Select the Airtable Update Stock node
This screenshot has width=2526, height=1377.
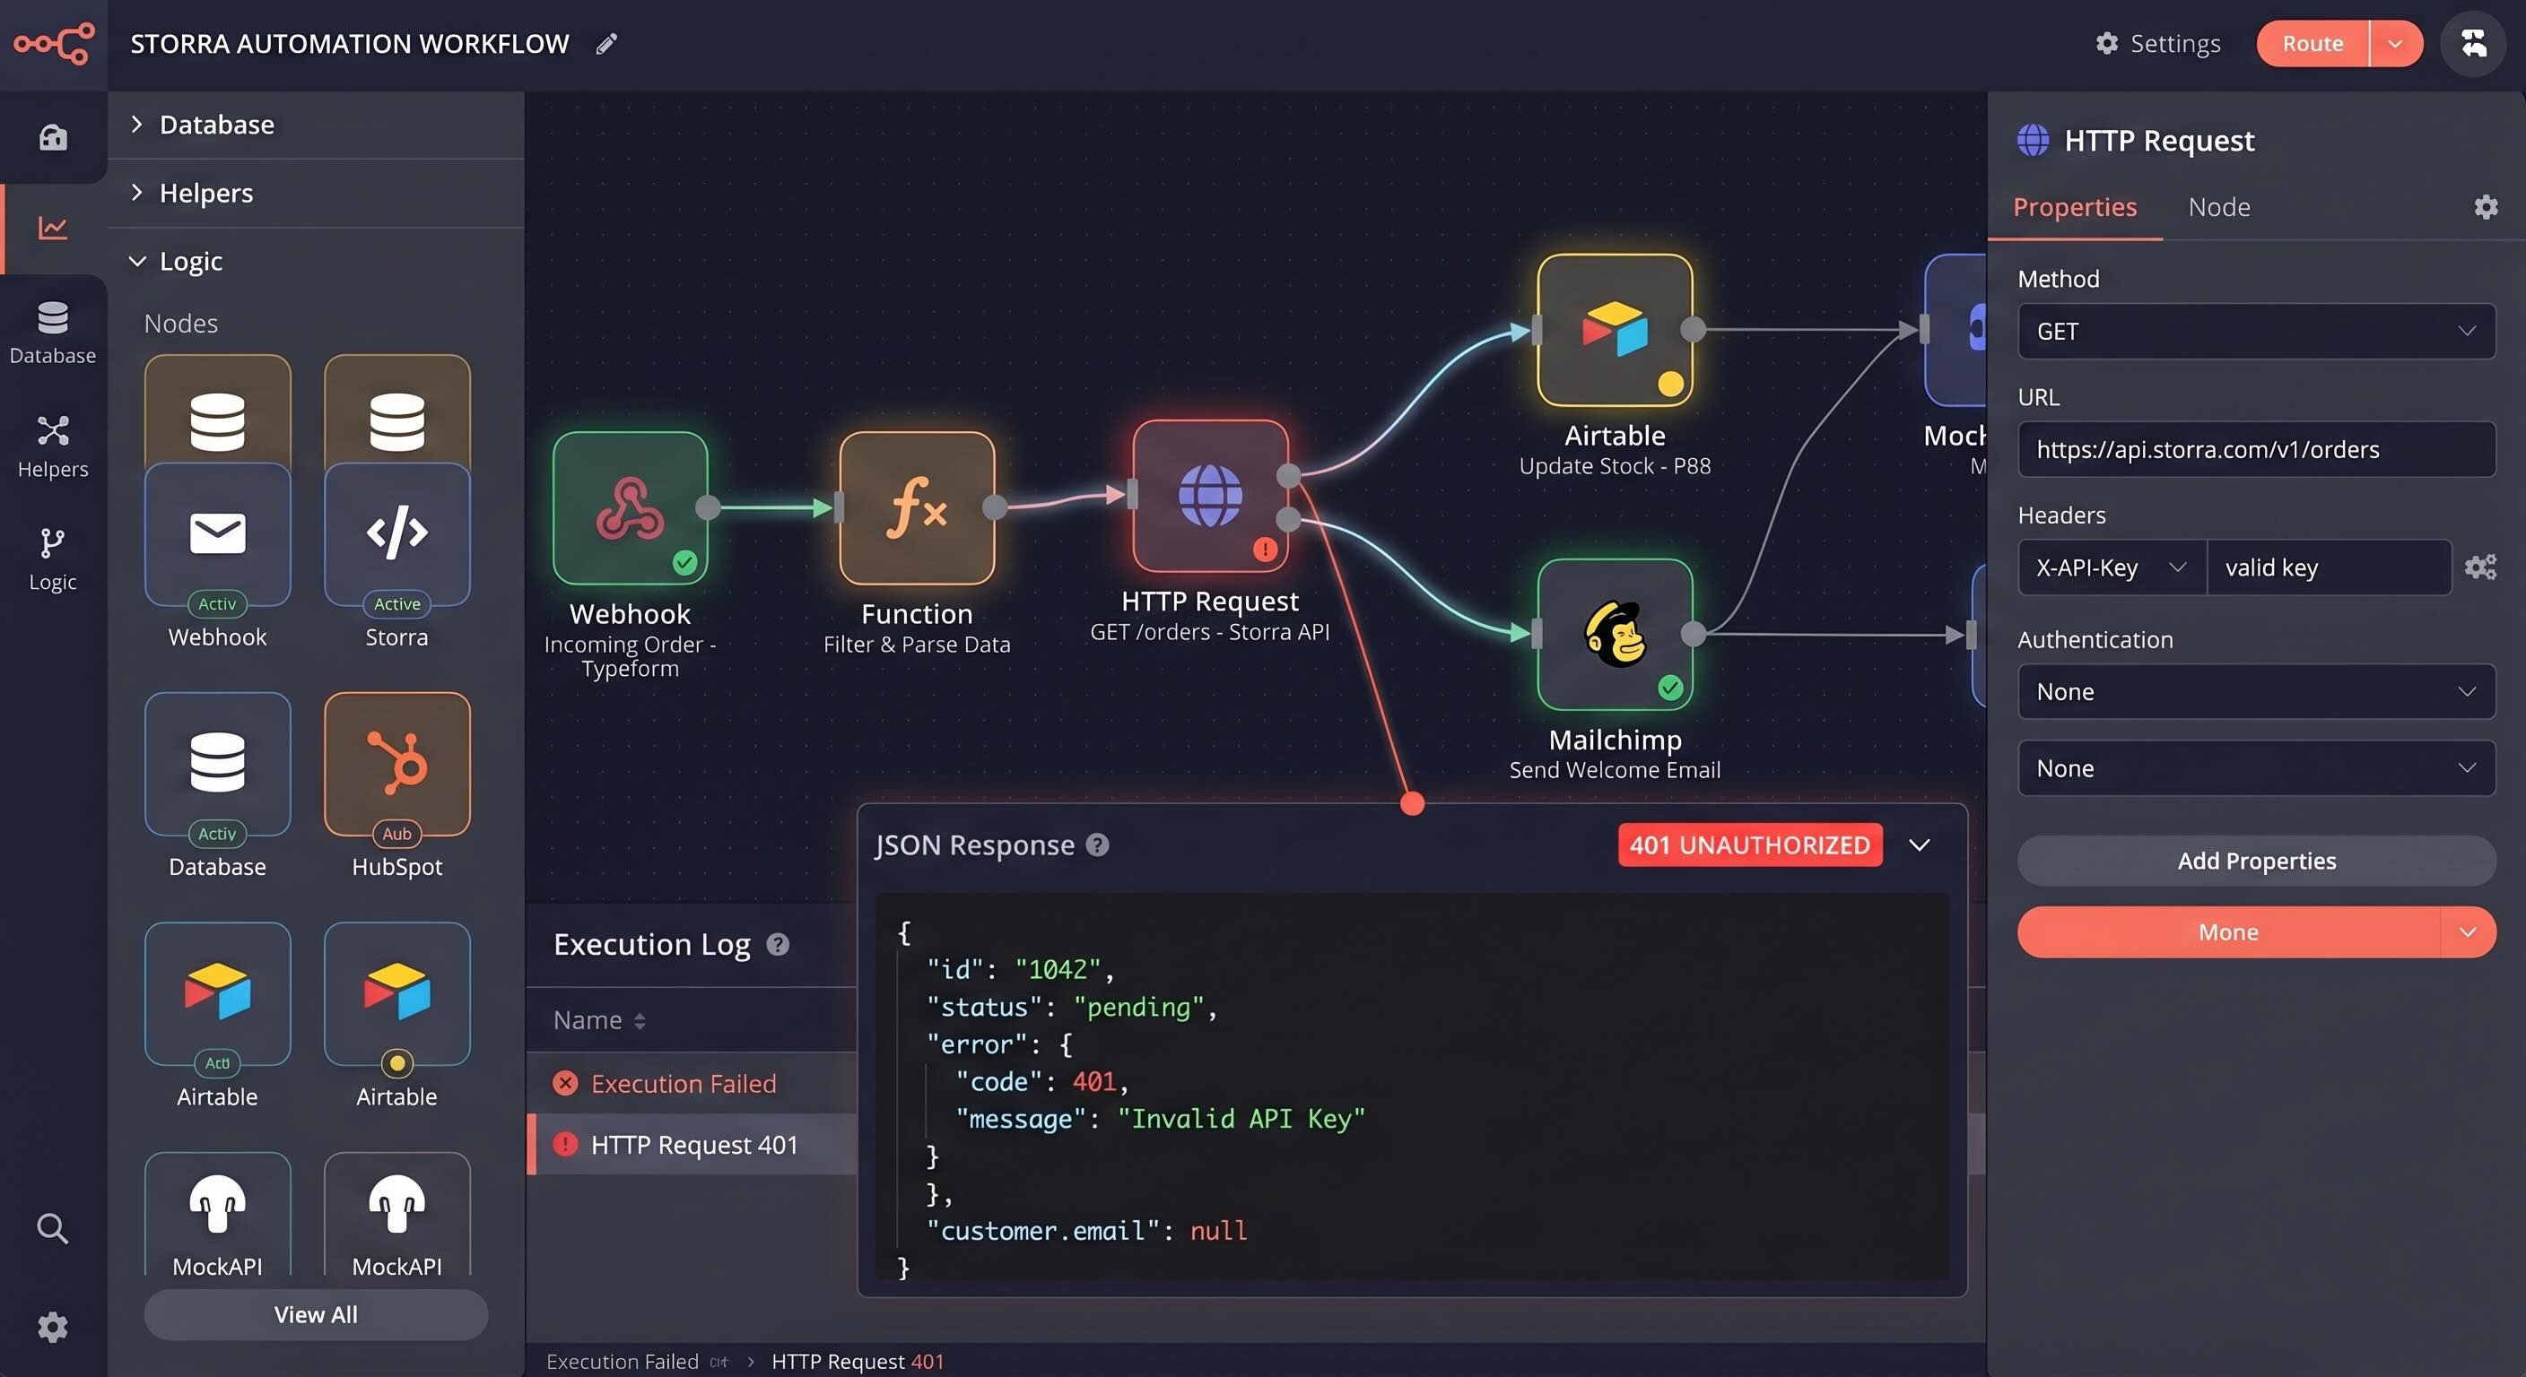(x=1615, y=330)
